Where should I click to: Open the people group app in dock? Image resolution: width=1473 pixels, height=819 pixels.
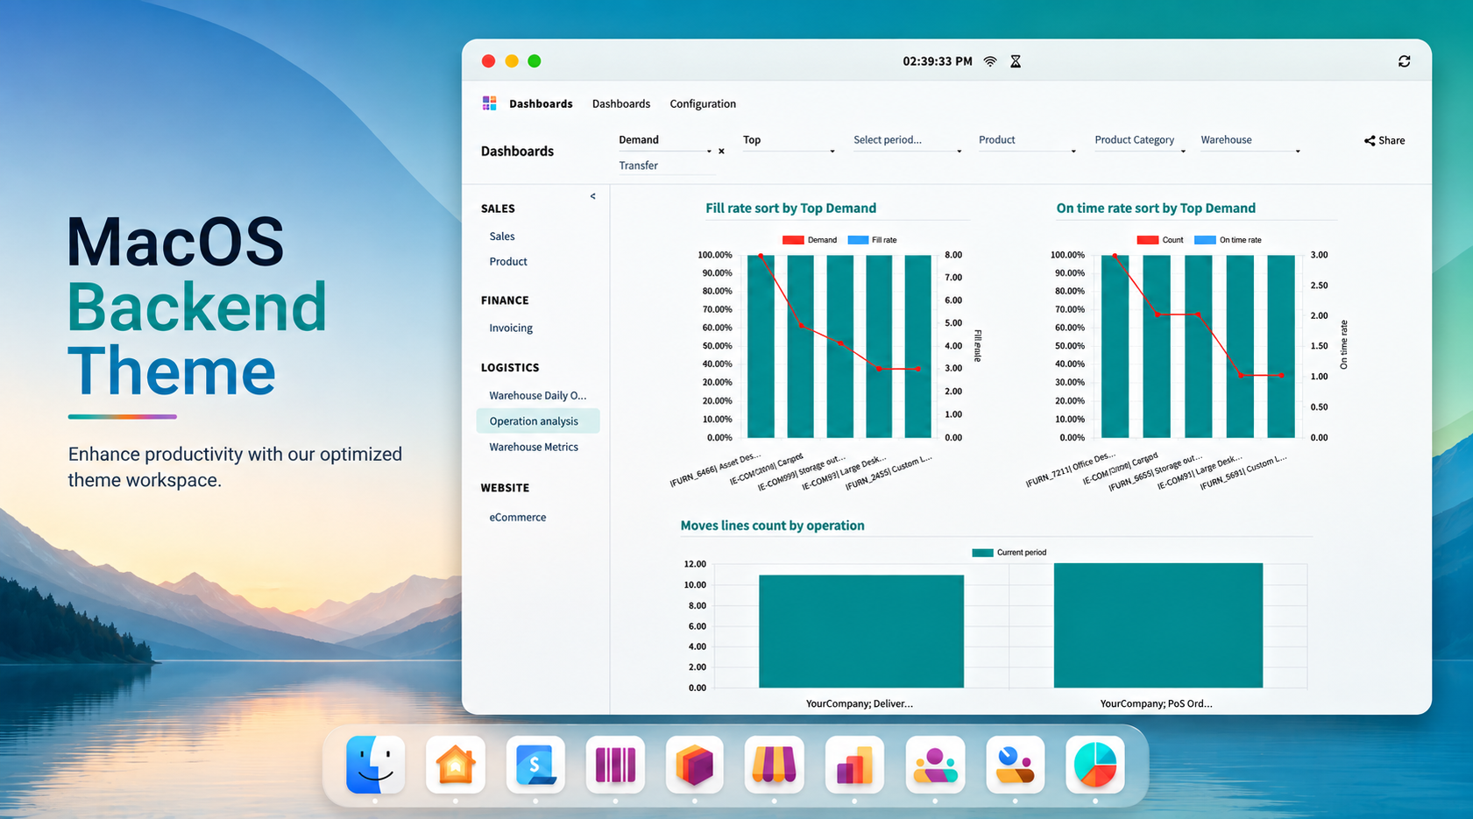pyautogui.click(x=935, y=765)
